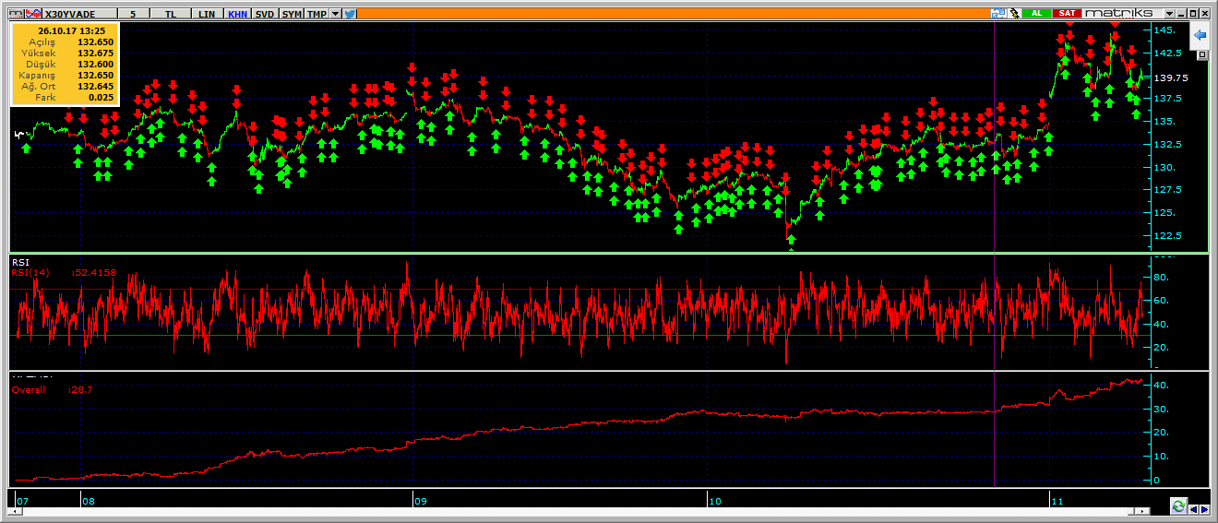Click the green refresh icon at bottom right

1178,505
